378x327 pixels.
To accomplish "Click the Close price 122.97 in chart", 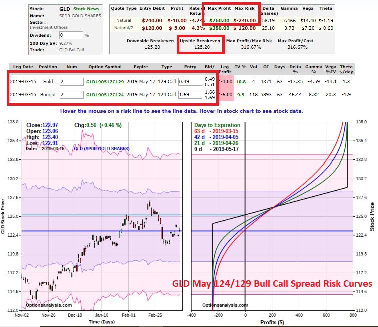I will tap(50, 125).
